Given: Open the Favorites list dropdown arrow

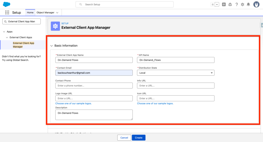Looking at the screenshot, I should point(217,4).
